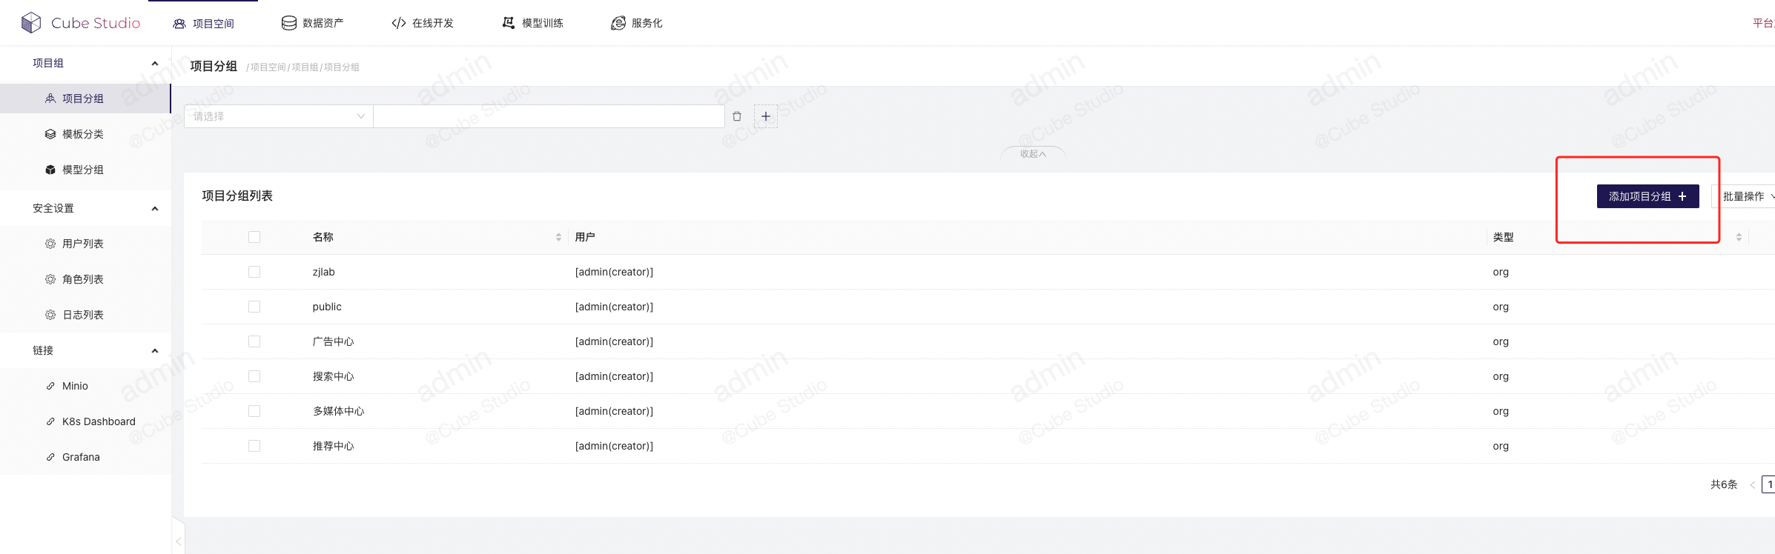Click the 添加项目分组 button
Viewport: 1775px width, 554px height.
pyautogui.click(x=1647, y=196)
